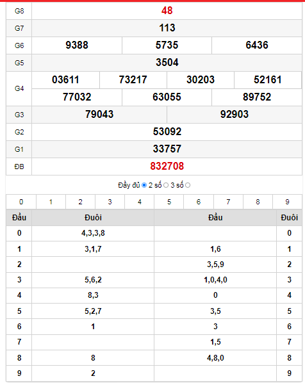Screen dimensions: 305x383
Task: Select the '2 số' radio option
Action: tap(166, 185)
